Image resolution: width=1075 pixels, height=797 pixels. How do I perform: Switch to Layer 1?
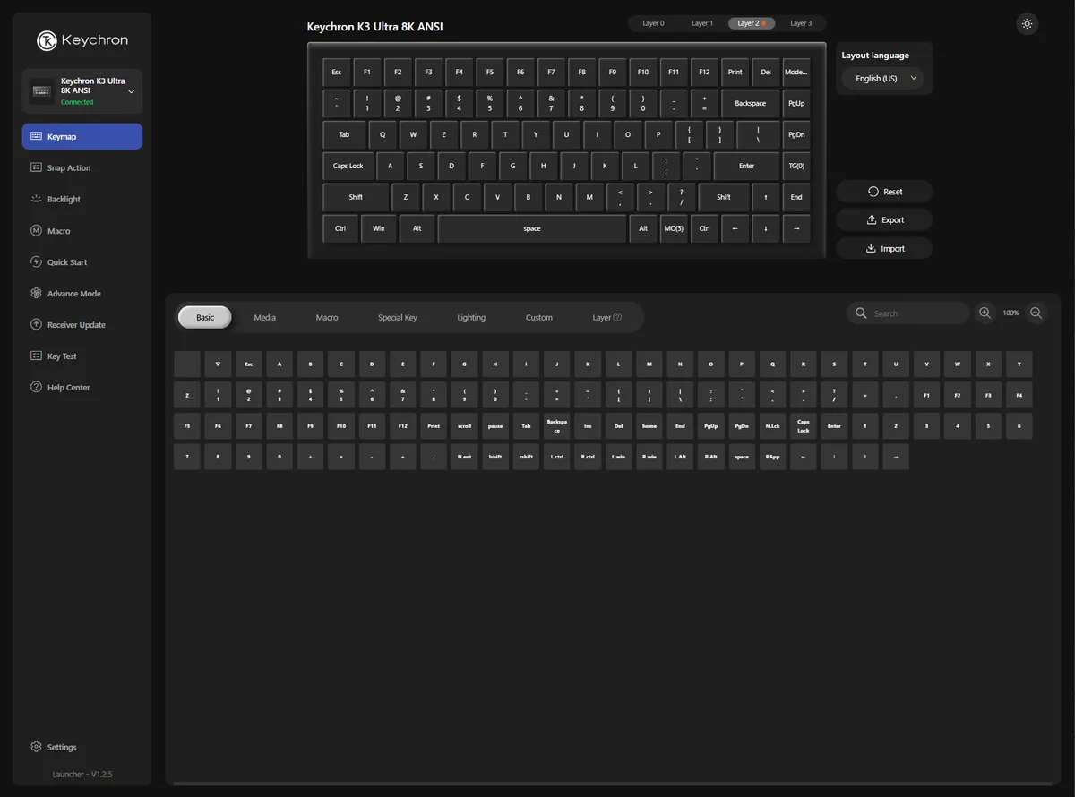tap(702, 23)
